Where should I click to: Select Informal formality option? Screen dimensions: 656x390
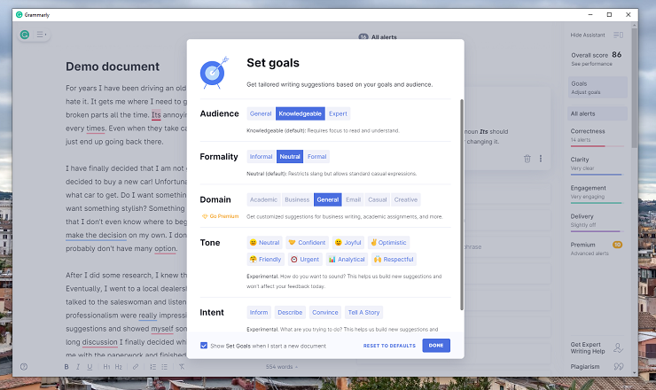[x=261, y=157]
